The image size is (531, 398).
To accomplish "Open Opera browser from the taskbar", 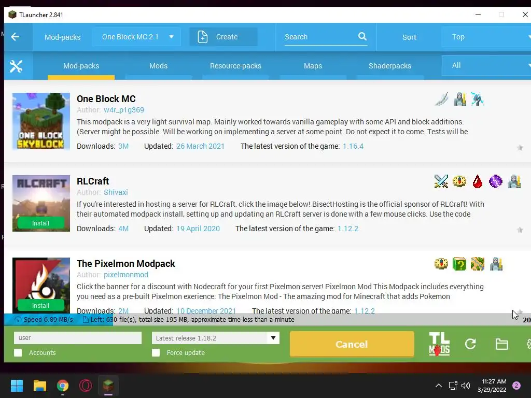I will click(x=86, y=386).
